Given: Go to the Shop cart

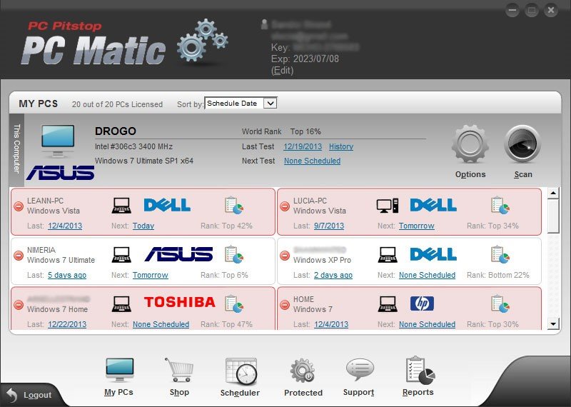Looking at the screenshot, I should coord(179,377).
